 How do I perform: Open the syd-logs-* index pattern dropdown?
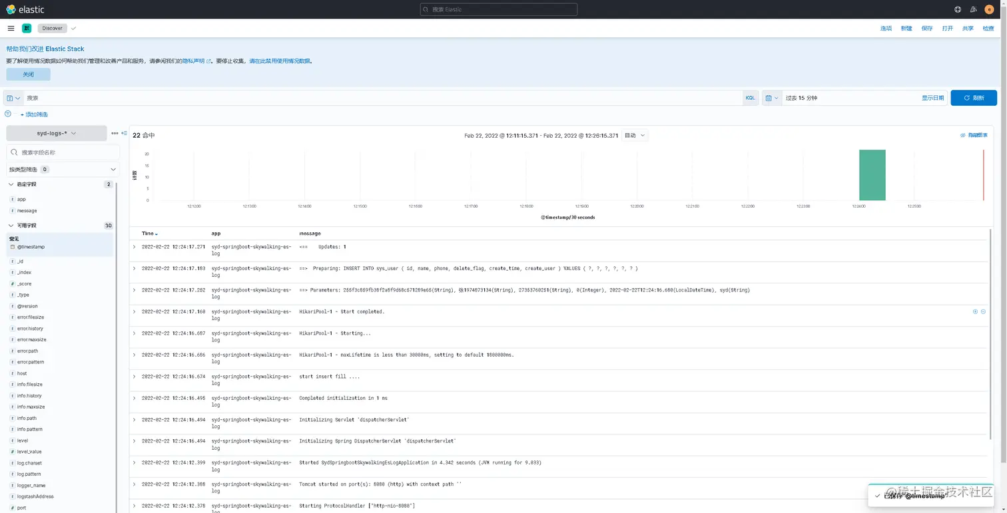click(x=57, y=133)
